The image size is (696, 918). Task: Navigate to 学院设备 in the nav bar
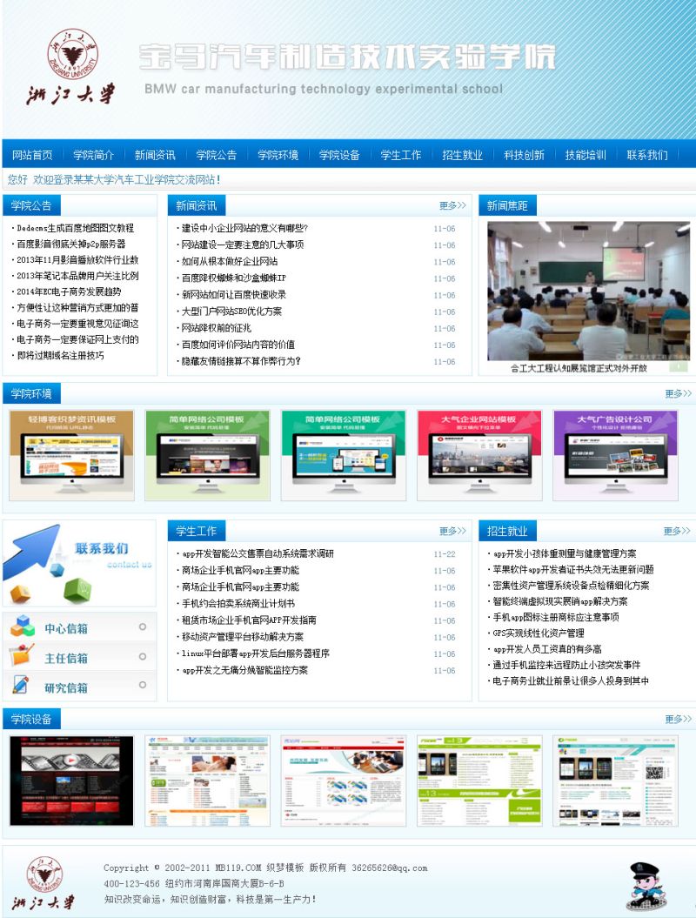(339, 155)
